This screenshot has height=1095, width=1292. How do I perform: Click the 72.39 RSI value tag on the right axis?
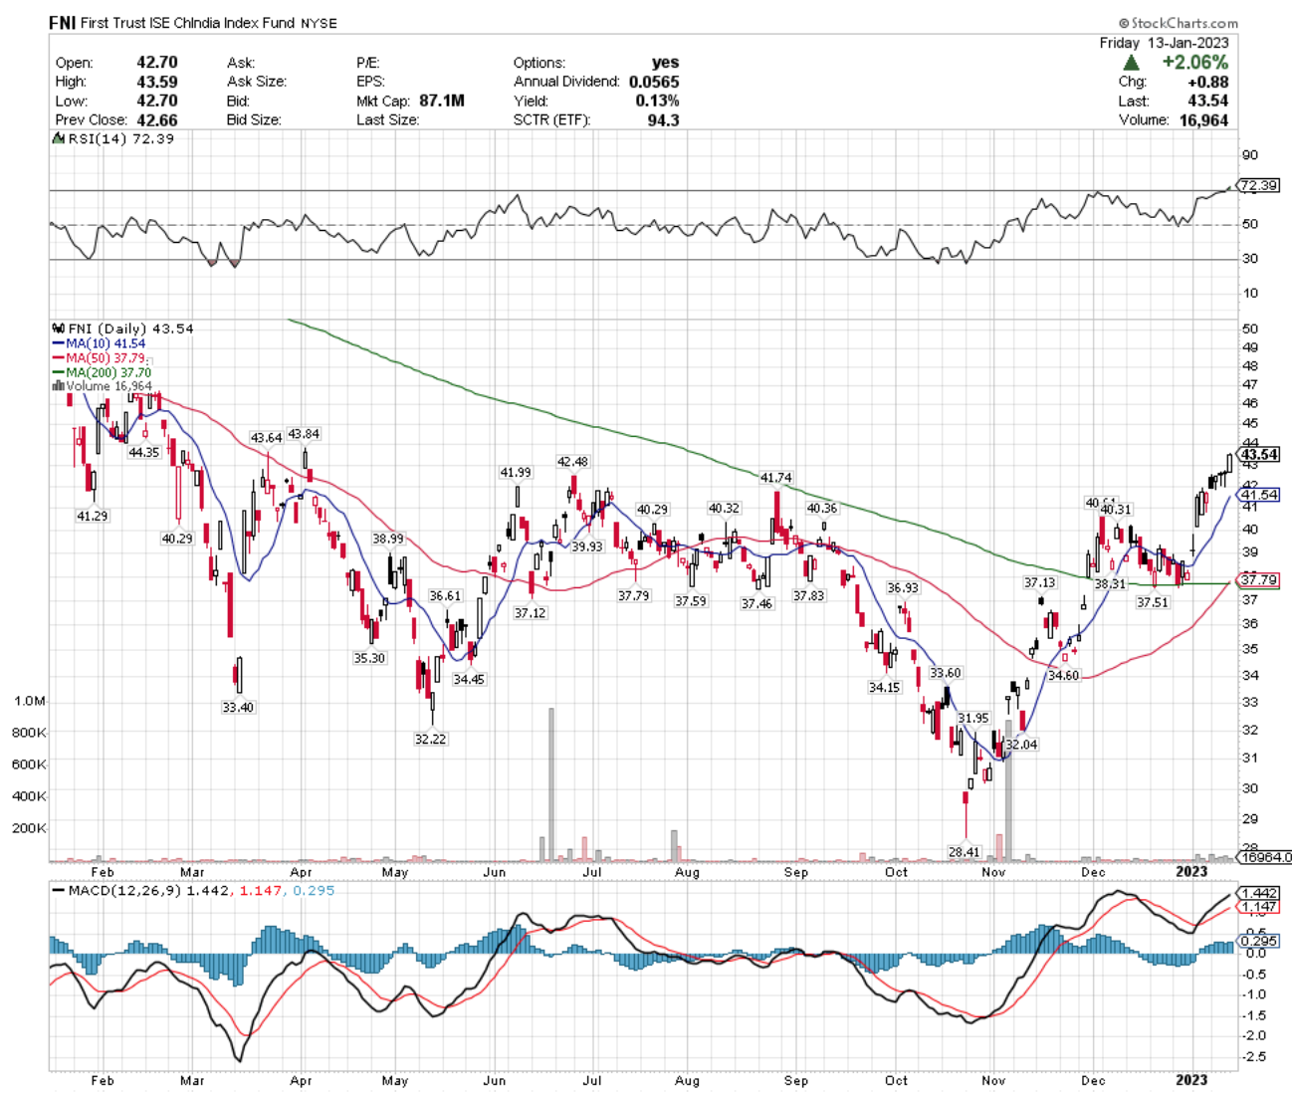coord(1259,185)
